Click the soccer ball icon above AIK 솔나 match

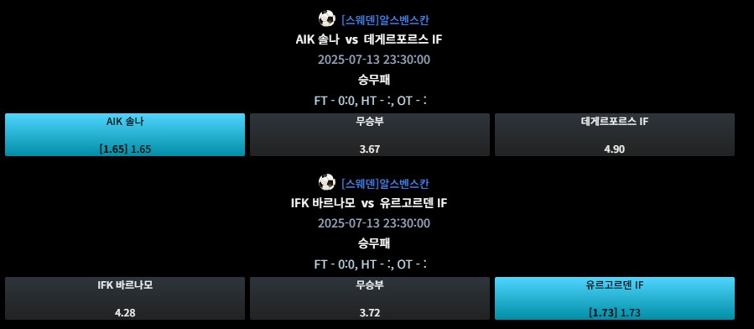[x=326, y=18]
